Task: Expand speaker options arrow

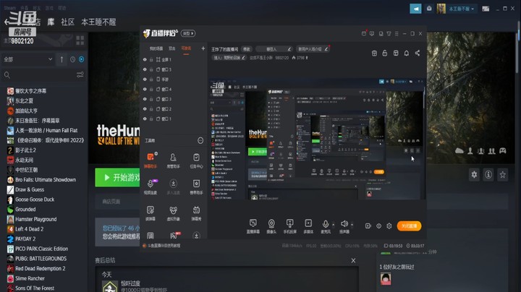Action: tap(352, 224)
